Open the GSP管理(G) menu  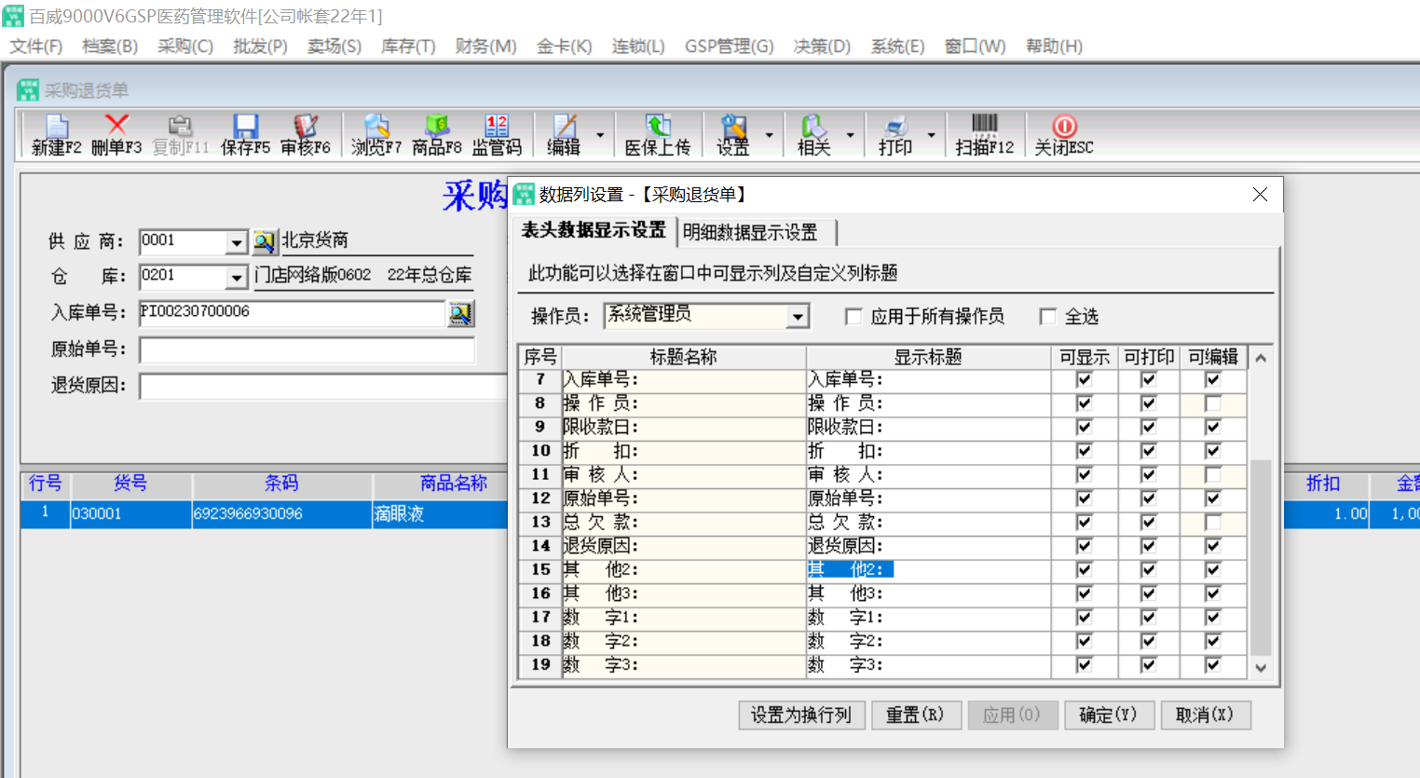729,46
